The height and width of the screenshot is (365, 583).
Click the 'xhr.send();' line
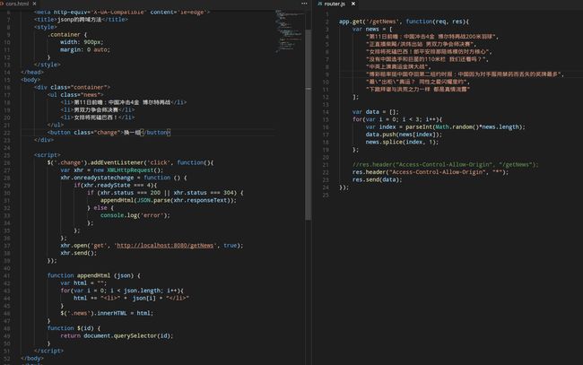(78, 253)
